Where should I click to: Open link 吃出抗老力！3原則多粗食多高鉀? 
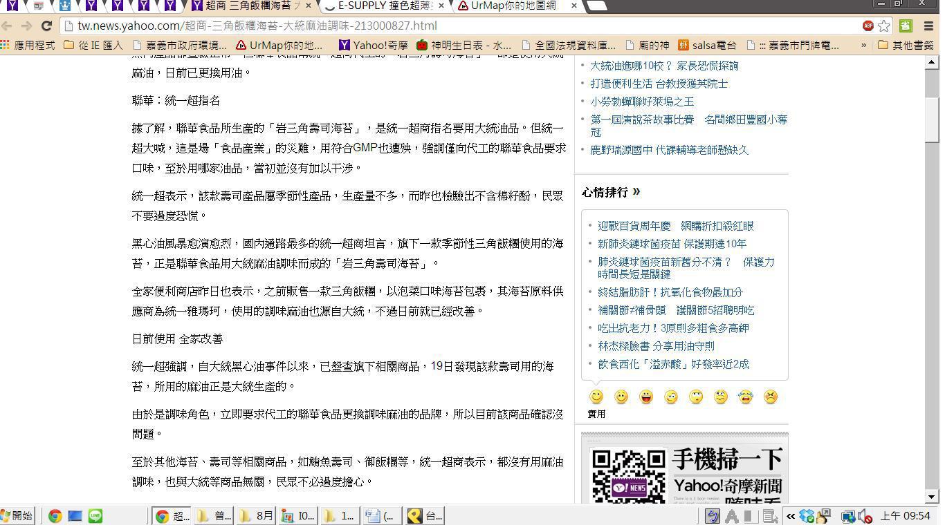(673, 328)
